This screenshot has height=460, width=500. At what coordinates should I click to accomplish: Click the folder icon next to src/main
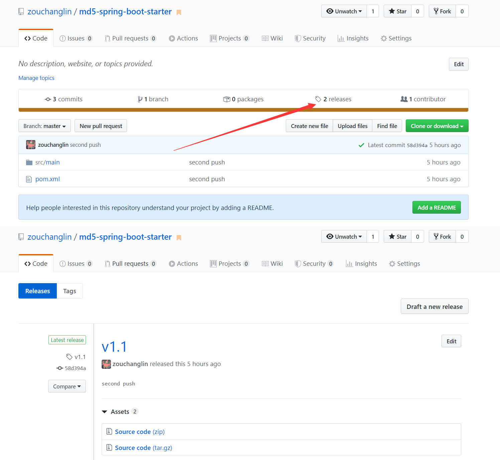tap(29, 162)
